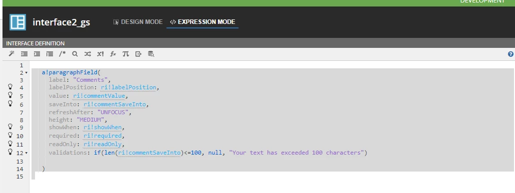The width and height of the screenshot is (515, 193).
Task: Click the ri!readOnly rule input reference
Action: [102, 144]
